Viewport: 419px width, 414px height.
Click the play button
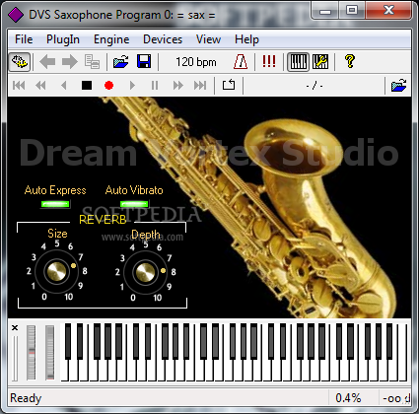pos(132,86)
